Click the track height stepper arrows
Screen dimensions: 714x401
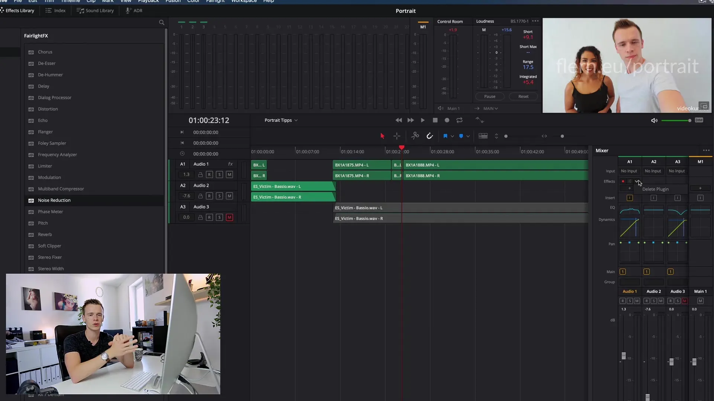(496, 136)
